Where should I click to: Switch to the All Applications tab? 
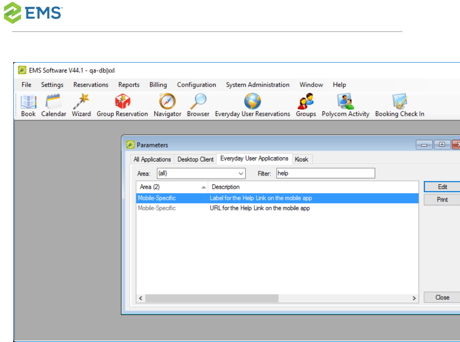[x=152, y=159]
